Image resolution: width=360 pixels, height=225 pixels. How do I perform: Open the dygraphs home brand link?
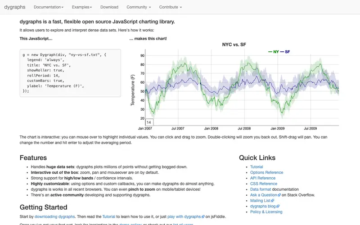click(15, 7)
